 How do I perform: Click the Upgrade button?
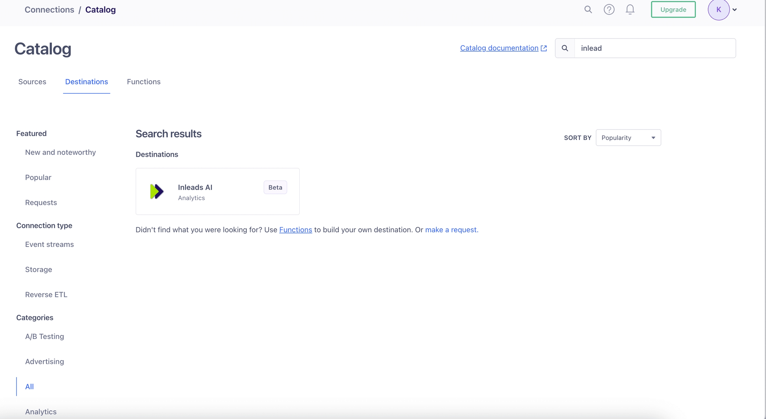(x=673, y=10)
